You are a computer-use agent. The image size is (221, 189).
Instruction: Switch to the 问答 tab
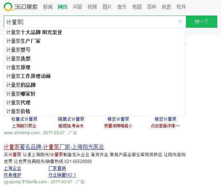coord(77,7)
